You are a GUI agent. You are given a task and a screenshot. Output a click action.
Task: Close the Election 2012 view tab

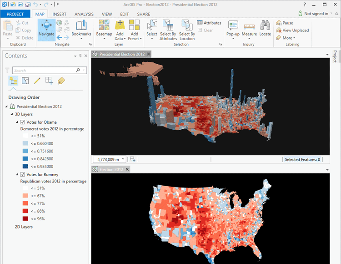tap(127, 169)
